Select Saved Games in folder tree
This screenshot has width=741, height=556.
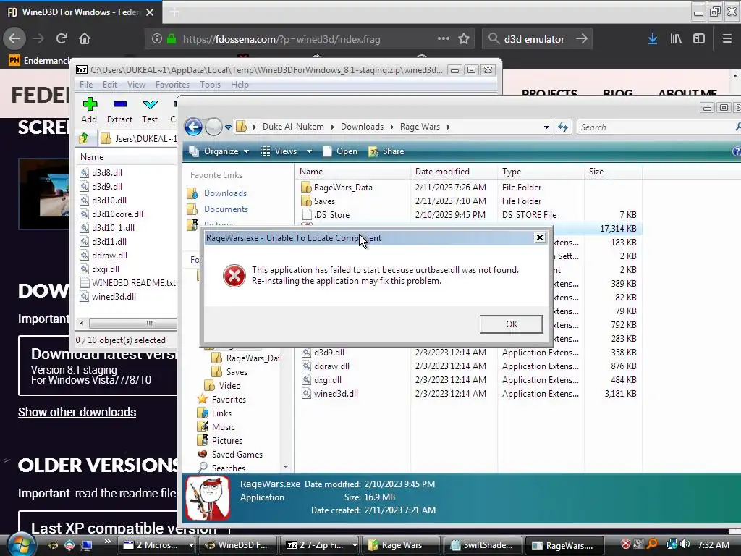(x=237, y=455)
